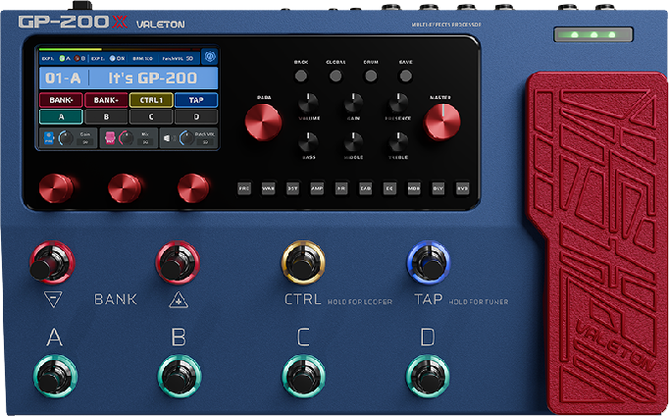Tap the blue PRE pedal icon on screen
The height and width of the screenshot is (416, 669).
49,137
